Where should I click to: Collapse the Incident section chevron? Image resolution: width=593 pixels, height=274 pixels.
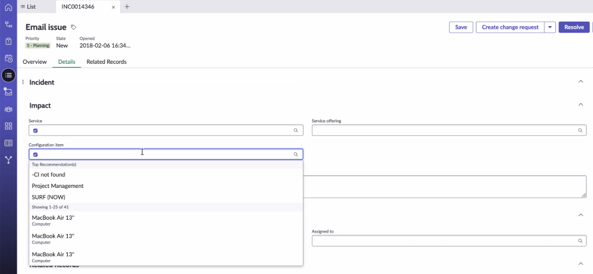(x=581, y=82)
